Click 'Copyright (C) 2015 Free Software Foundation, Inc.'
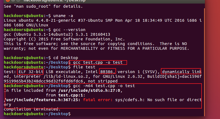220x119 pixels. pyautogui.click(x=64, y=39)
